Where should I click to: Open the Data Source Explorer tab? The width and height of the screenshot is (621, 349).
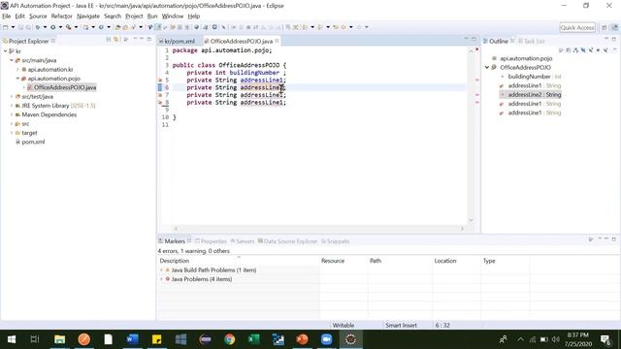[287, 241]
